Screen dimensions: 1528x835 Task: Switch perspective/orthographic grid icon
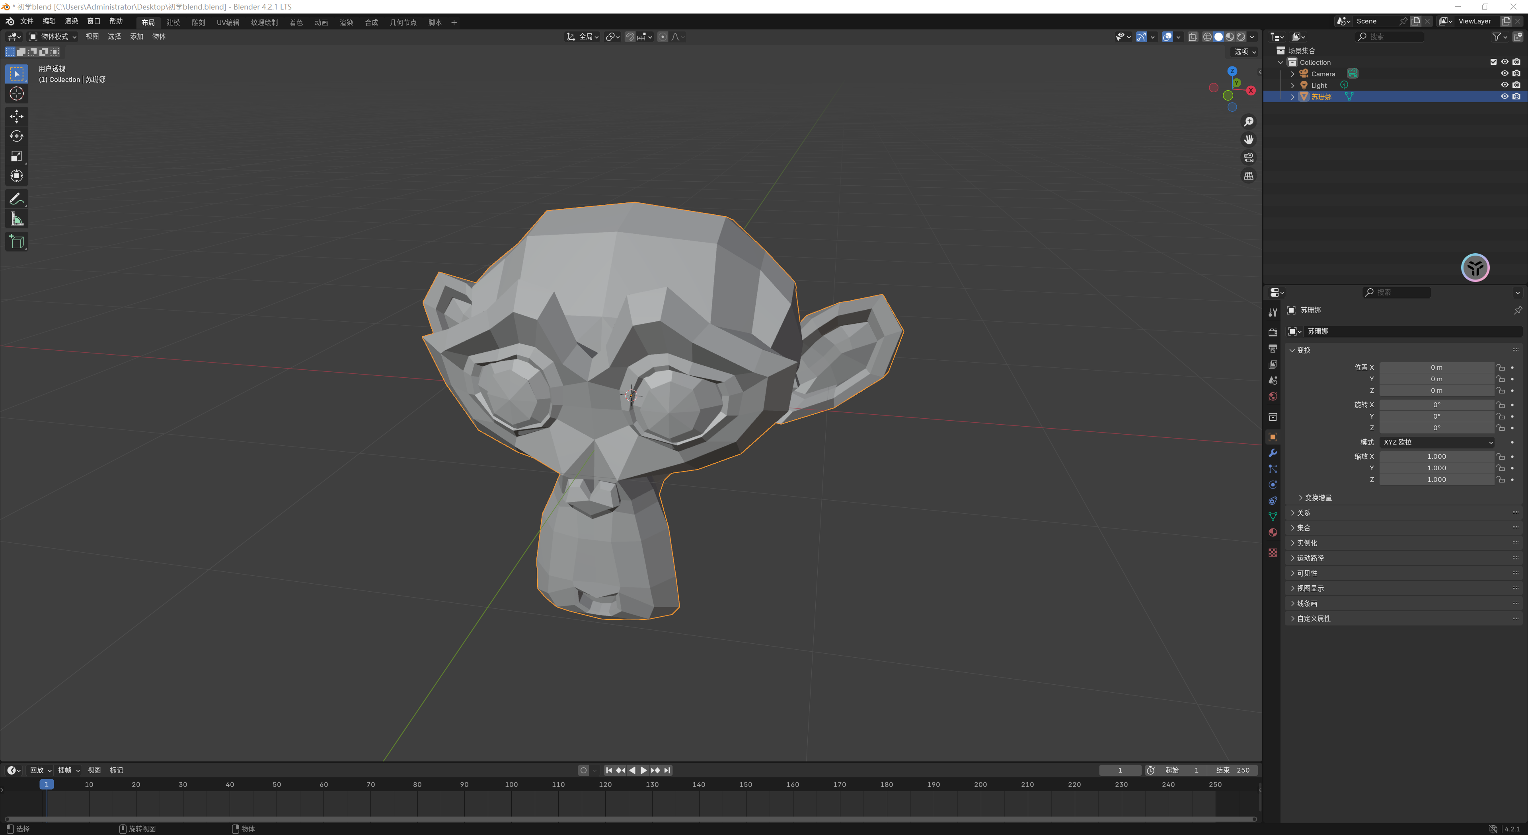[x=1249, y=176]
